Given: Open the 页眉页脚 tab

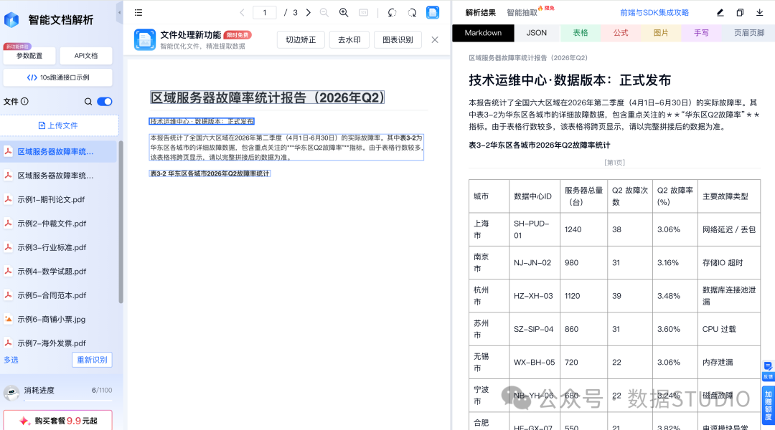Looking at the screenshot, I should click(x=748, y=32).
